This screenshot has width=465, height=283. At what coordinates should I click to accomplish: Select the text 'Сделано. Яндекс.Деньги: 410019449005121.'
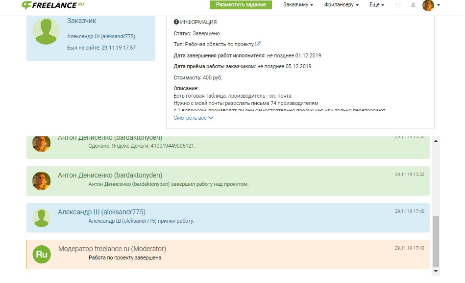click(x=142, y=146)
